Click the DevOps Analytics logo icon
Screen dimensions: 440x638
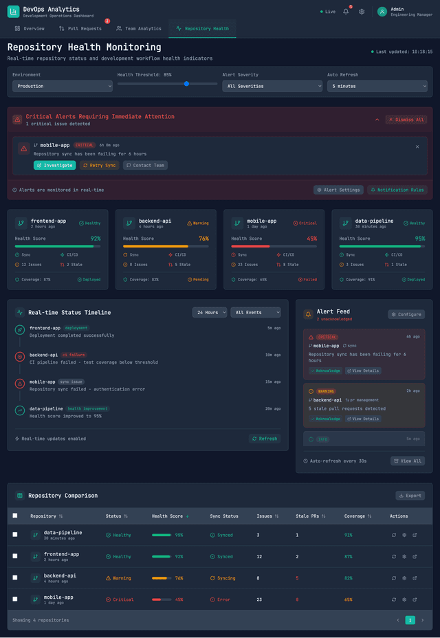point(13,11)
